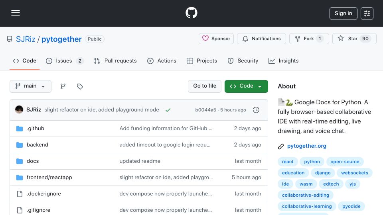
Task: Open the green Code dropdown
Action: coord(246,86)
